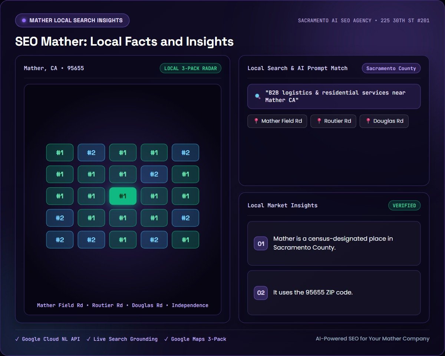Viewport: 445px width, 356px height.
Task: Click the highlighted center #1 grid cell
Action: (x=123, y=196)
